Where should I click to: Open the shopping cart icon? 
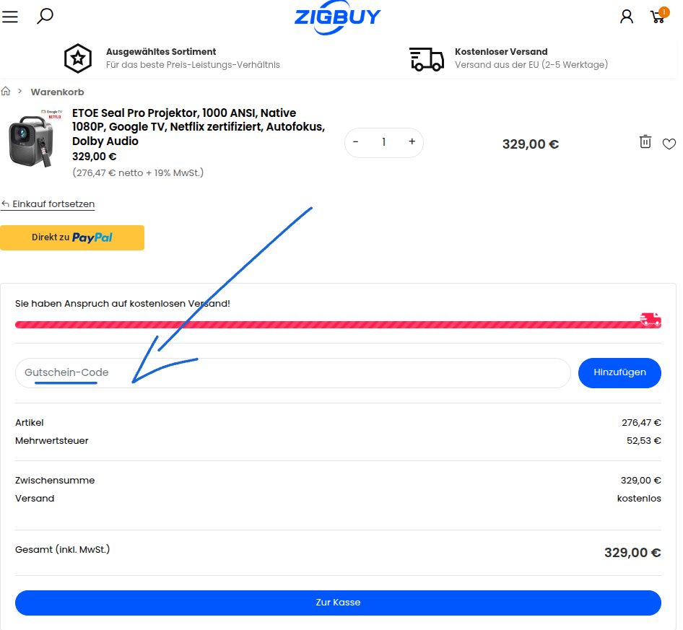(658, 15)
